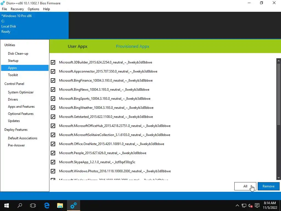
Task: Uncheck Microsoft.Windows.Photos checkbox
Action: click(53, 171)
